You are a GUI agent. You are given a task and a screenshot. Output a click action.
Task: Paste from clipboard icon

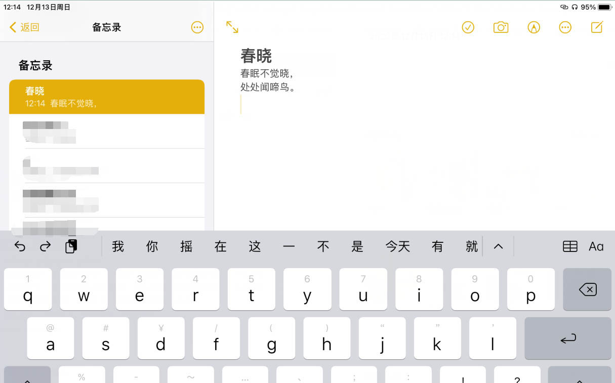coord(71,246)
